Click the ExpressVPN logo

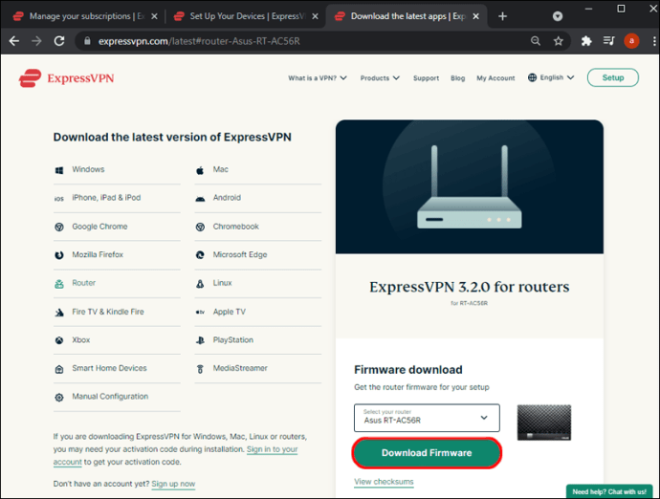click(66, 78)
